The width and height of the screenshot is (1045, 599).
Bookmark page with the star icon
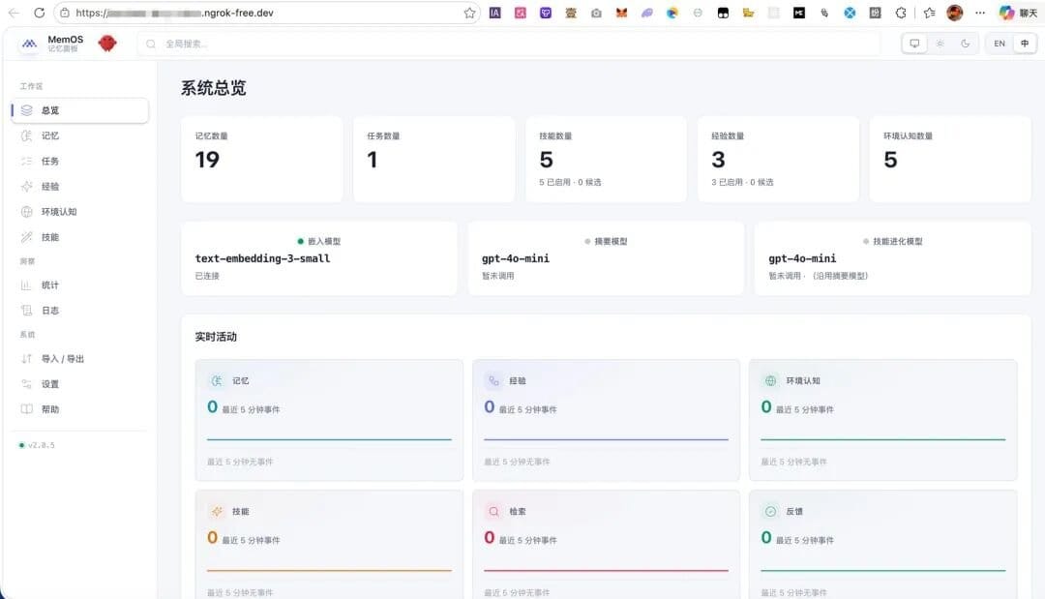[469, 13]
